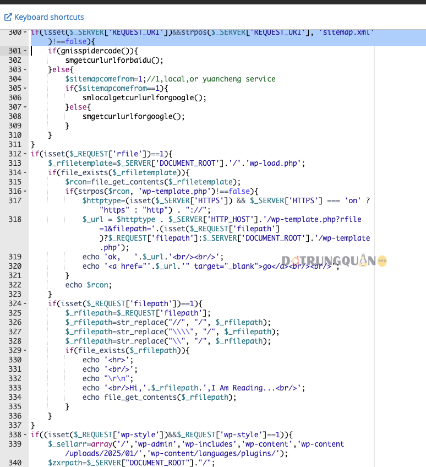Place cursor on smgetcurlurlforbaidu() call
The image size is (426, 467).
coord(114,60)
